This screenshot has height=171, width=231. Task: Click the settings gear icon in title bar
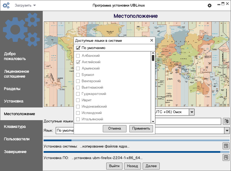click(x=210, y=5)
